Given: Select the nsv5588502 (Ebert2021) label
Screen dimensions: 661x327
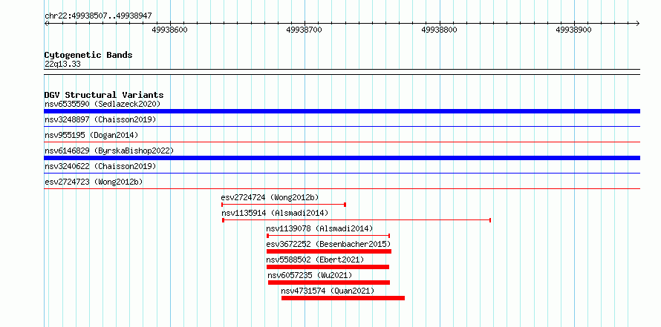Looking at the screenshot, I should (315, 260).
